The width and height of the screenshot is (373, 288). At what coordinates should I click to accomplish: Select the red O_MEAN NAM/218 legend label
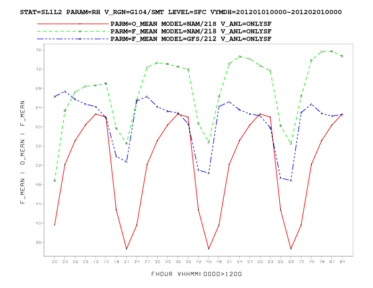[x=191, y=24]
